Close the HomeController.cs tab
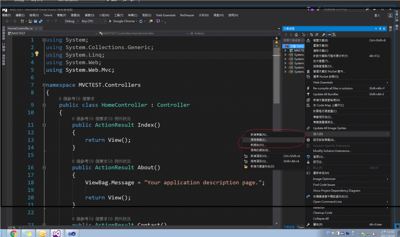This screenshot has height=237, width=400. click(x=40, y=29)
